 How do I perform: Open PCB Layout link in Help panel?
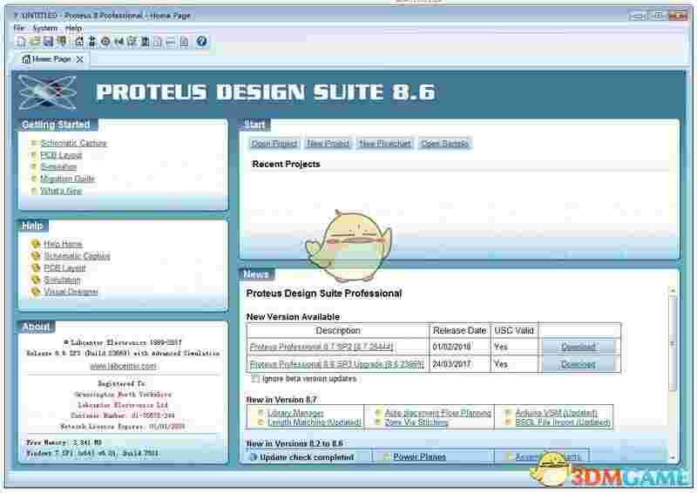[64, 268]
